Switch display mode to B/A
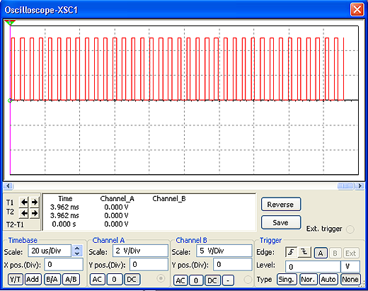Viewport: 368px width, 291px height. click(x=52, y=280)
